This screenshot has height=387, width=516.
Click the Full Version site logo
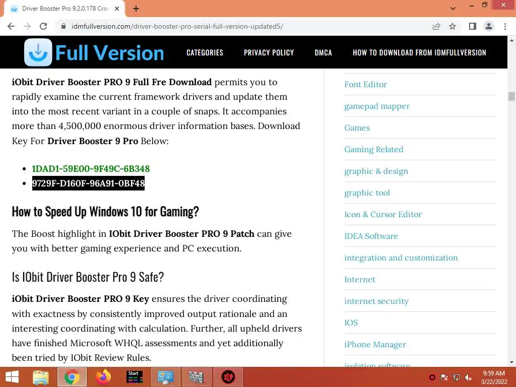[94, 52]
